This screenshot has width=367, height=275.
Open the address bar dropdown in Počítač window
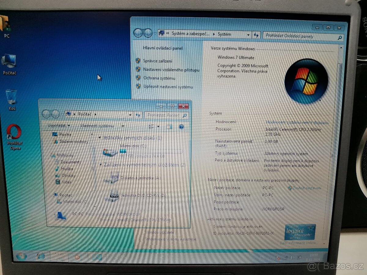[130, 114]
